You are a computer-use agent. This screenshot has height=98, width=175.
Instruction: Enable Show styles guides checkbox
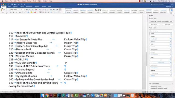(150, 87)
